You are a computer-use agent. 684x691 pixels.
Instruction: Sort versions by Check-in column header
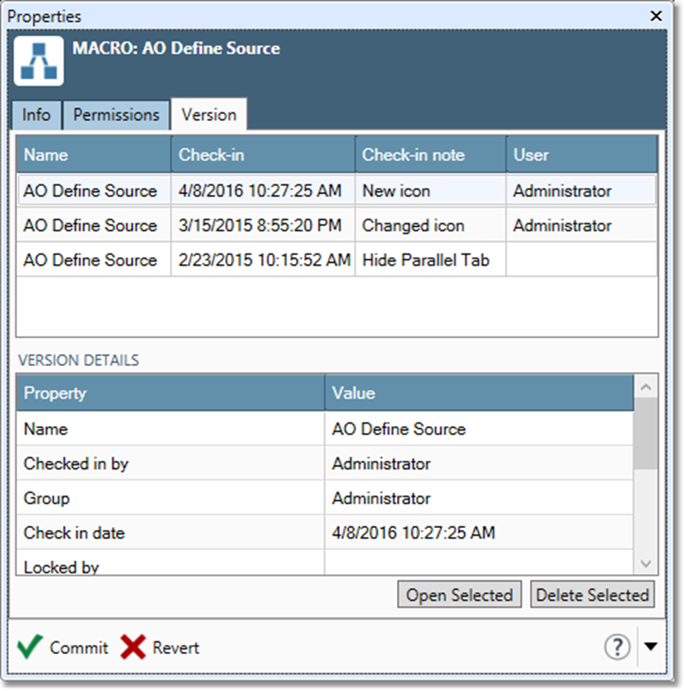(x=262, y=154)
